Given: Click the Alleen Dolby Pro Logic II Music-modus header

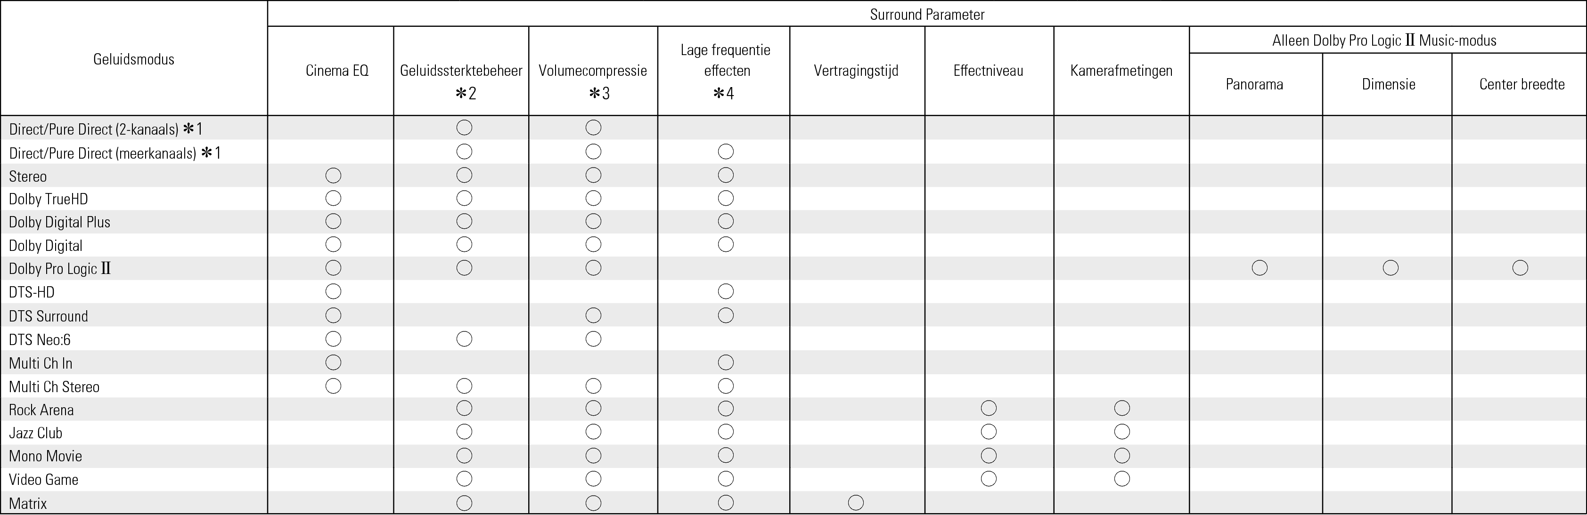Looking at the screenshot, I should tap(1384, 40).
